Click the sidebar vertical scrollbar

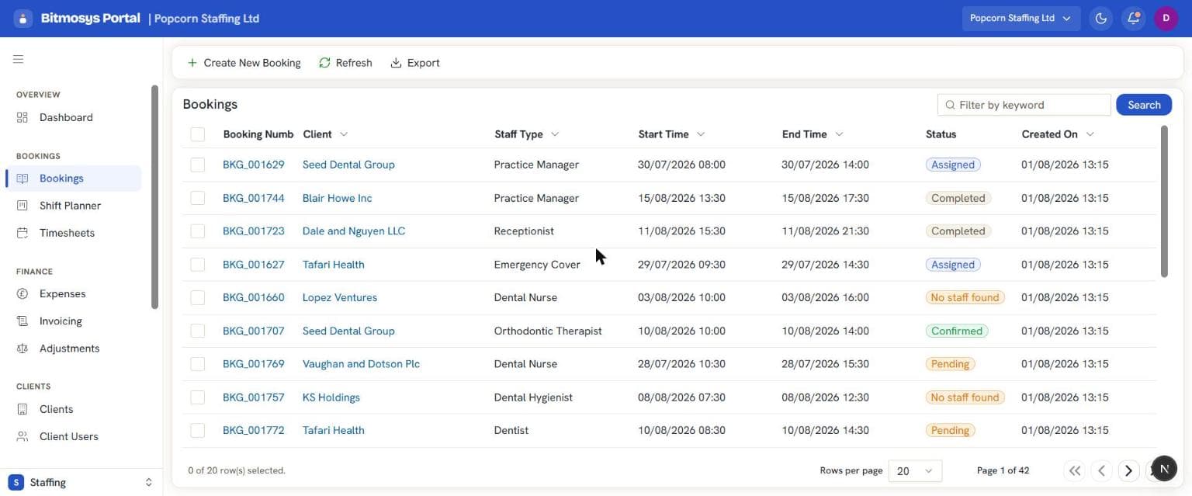click(155, 197)
